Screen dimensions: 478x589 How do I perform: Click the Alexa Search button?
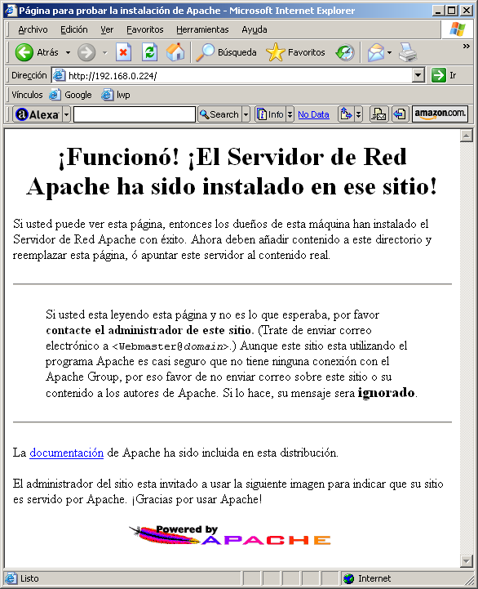click(219, 114)
